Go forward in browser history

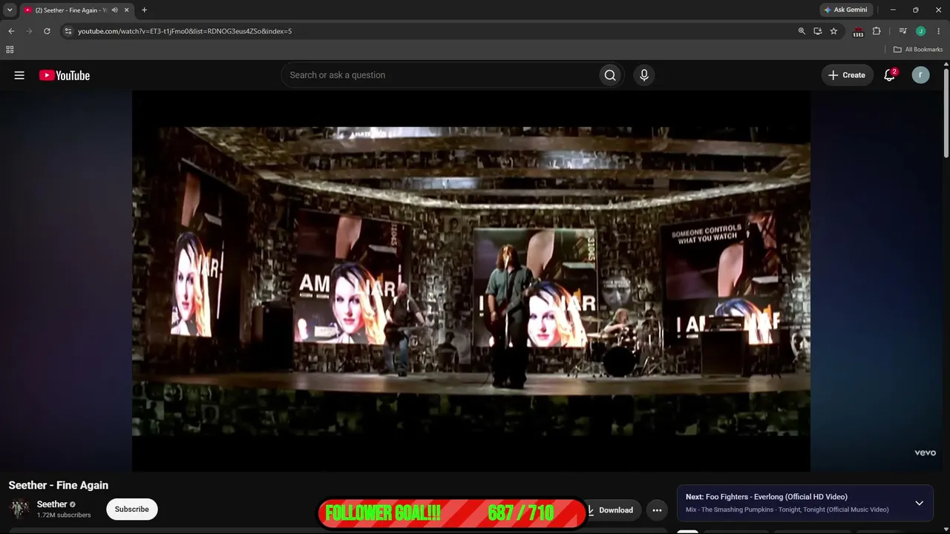[x=29, y=31]
